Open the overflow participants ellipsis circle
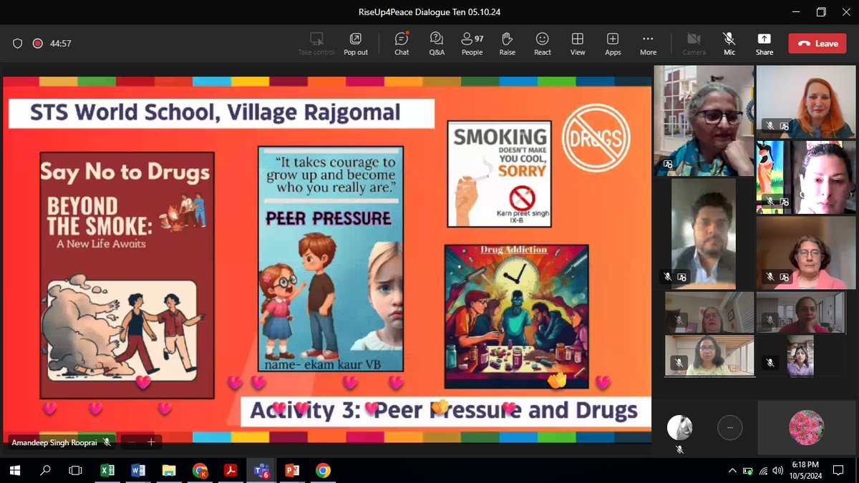 [729, 428]
